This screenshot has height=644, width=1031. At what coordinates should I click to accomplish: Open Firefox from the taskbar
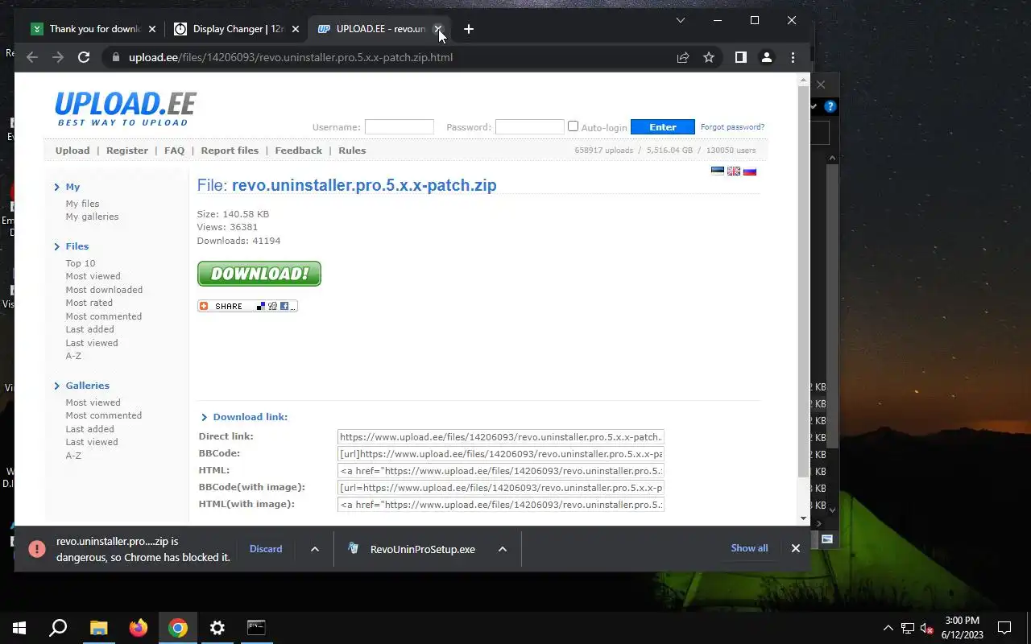(x=139, y=628)
